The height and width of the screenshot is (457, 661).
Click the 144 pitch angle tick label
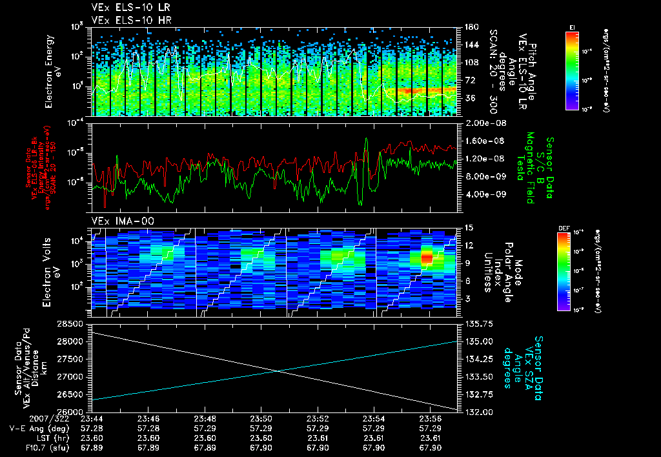pyautogui.click(x=471, y=45)
